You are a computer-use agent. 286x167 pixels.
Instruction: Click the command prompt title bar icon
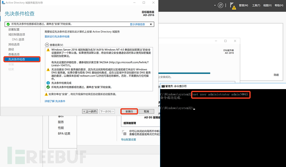point(163,86)
